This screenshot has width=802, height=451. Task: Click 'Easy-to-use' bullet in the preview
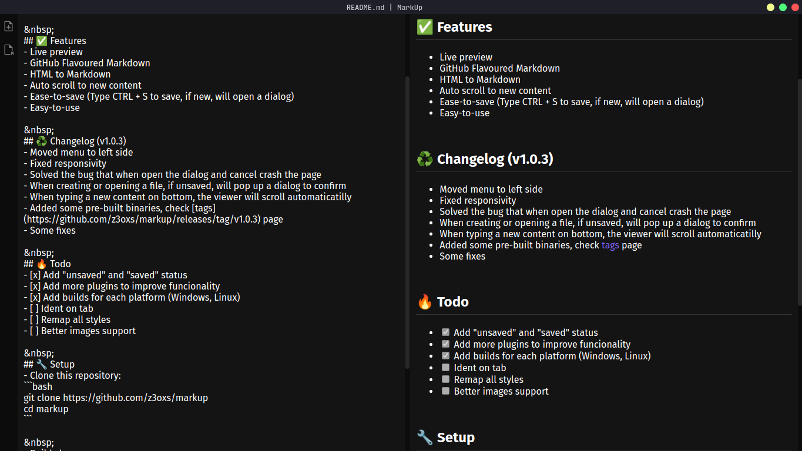tap(465, 113)
